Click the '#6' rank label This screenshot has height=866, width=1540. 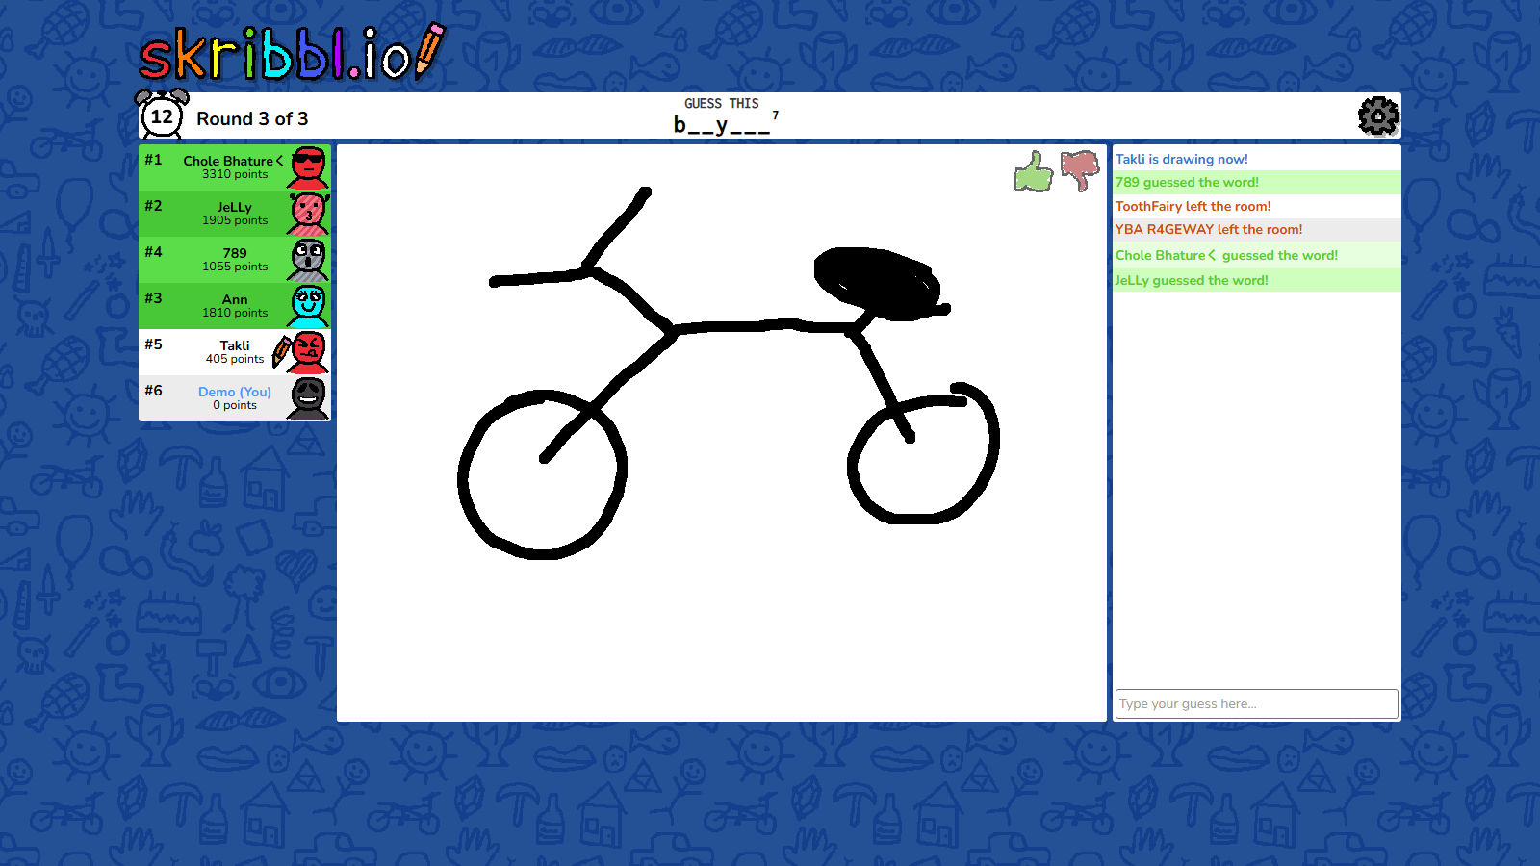point(153,391)
